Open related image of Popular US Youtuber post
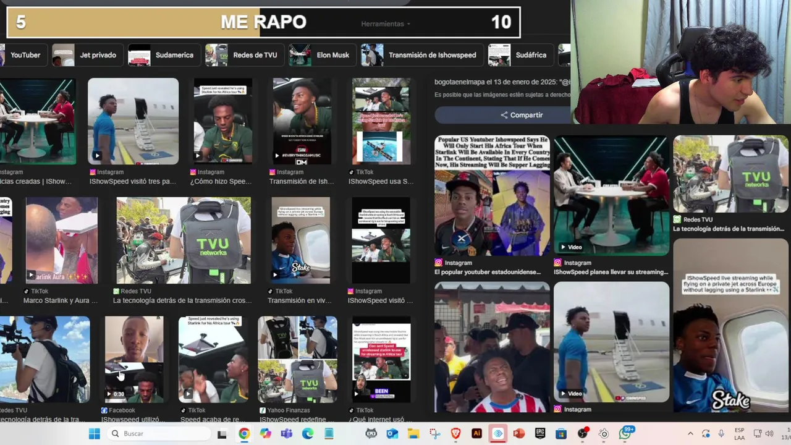 tap(492, 195)
